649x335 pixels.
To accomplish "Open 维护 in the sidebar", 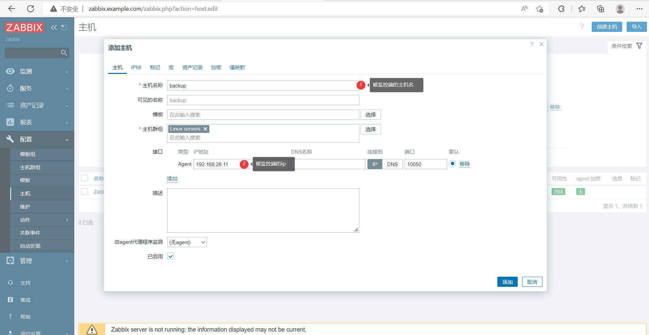I will 42,207.
